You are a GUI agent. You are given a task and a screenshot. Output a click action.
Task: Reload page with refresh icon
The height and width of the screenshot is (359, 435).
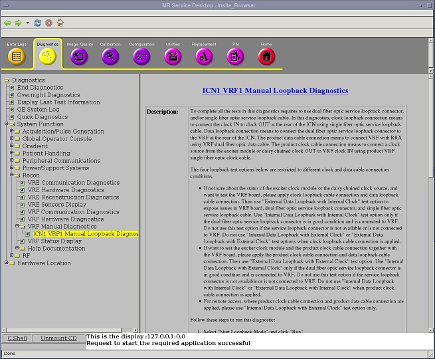pos(37,23)
